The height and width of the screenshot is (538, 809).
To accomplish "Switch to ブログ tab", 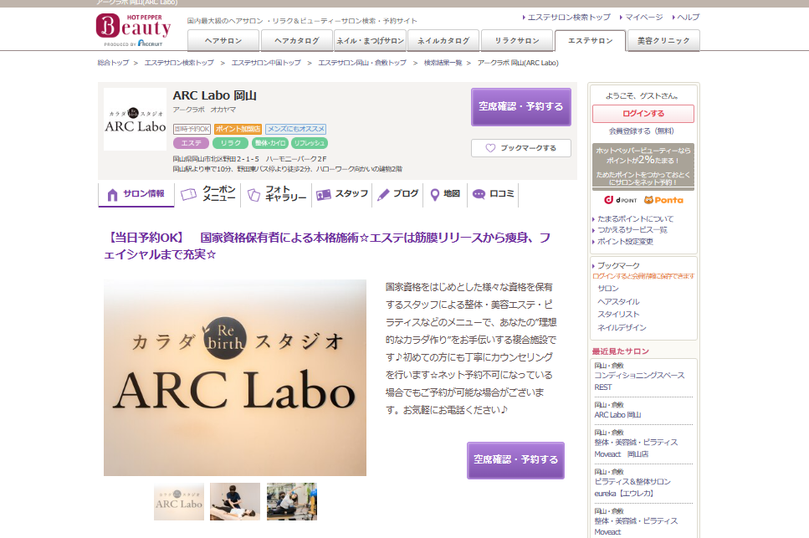I will 397,194.
